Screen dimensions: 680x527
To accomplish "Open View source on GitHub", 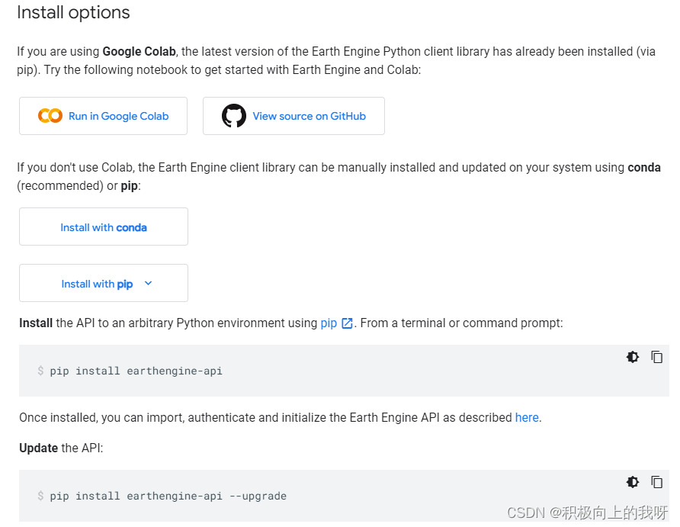I will pyautogui.click(x=309, y=116).
